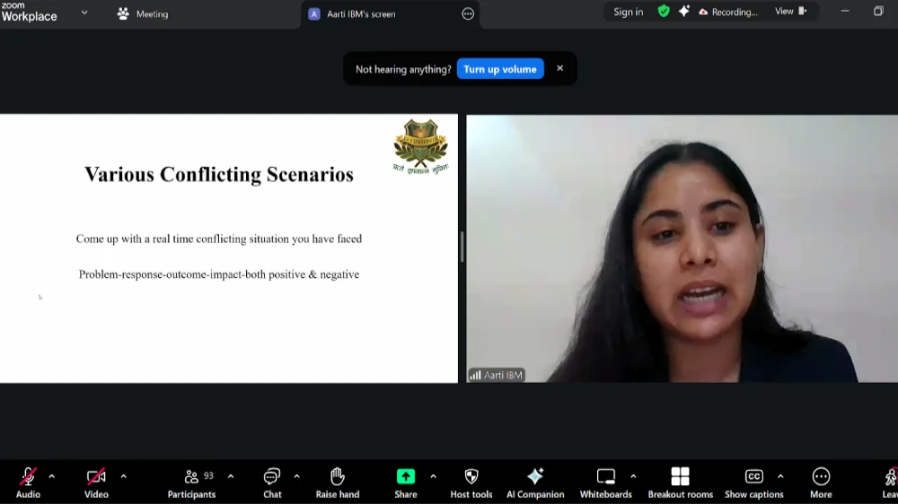Click the divider handle between slide and video

pos(462,248)
